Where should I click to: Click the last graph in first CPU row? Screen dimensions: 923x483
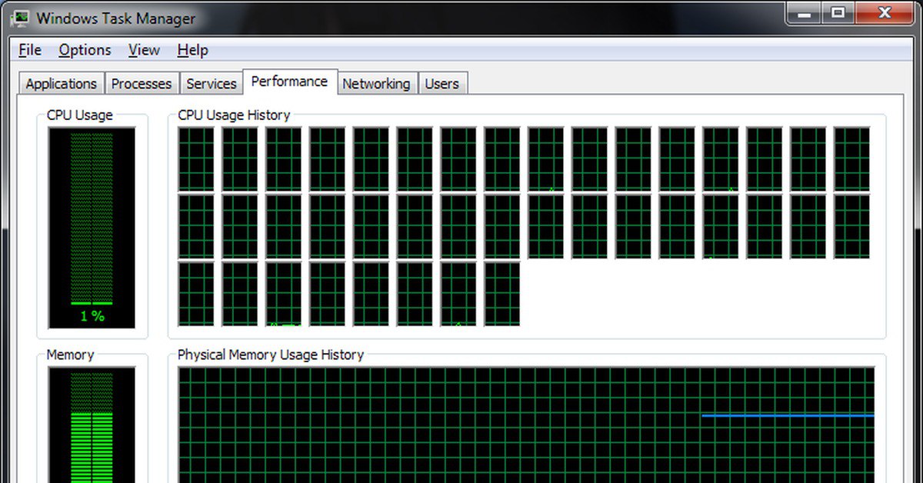point(852,159)
